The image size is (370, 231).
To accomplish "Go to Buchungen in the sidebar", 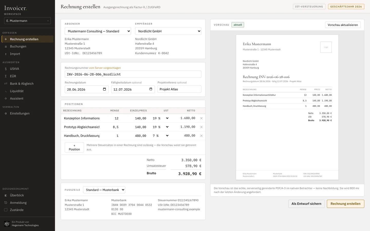I will click(27, 46).
